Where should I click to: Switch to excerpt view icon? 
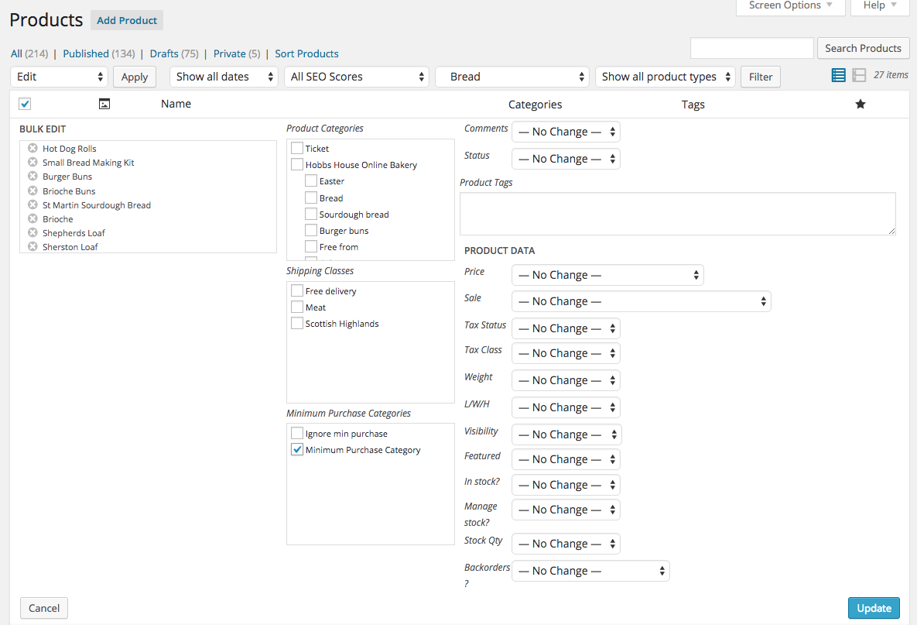859,75
